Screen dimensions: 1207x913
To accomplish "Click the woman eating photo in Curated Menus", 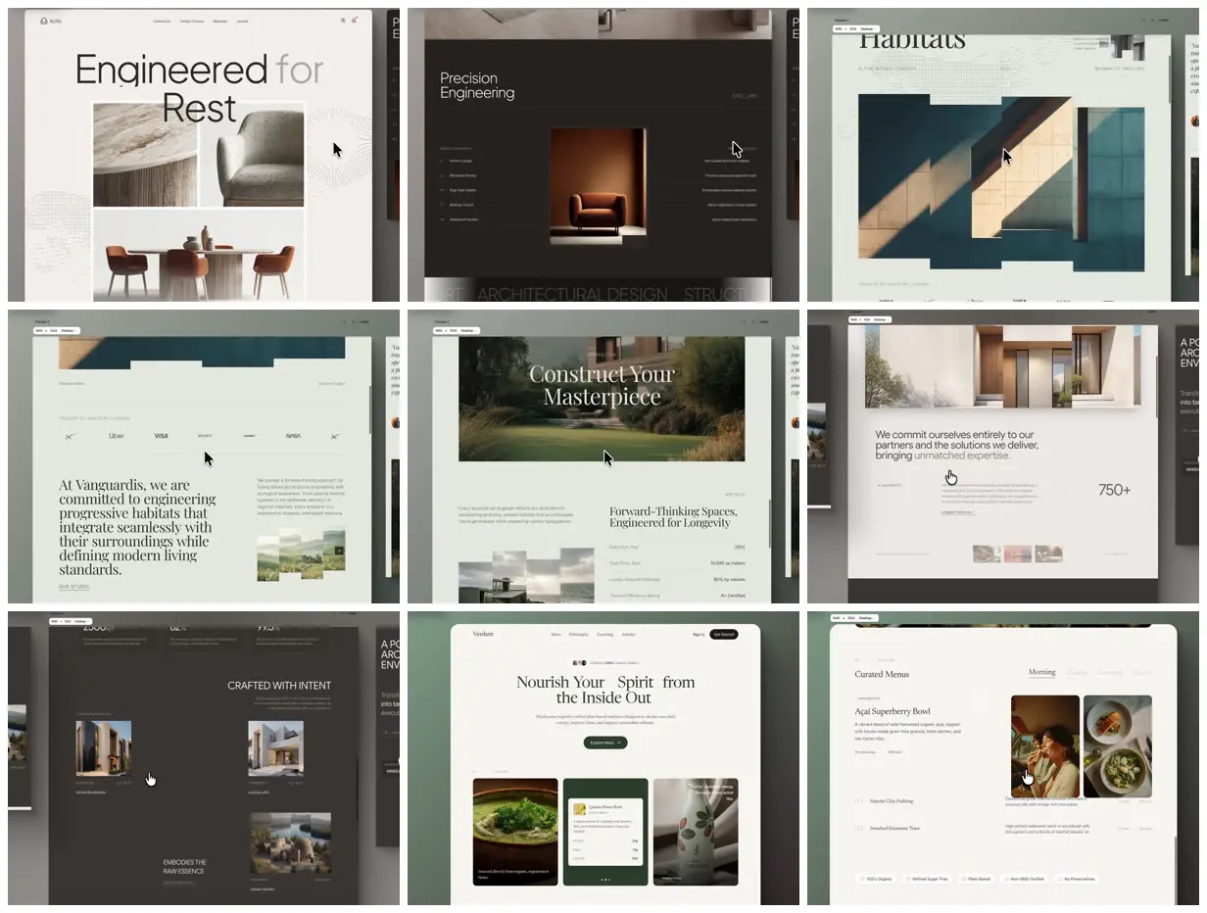I will click(1045, 746).
